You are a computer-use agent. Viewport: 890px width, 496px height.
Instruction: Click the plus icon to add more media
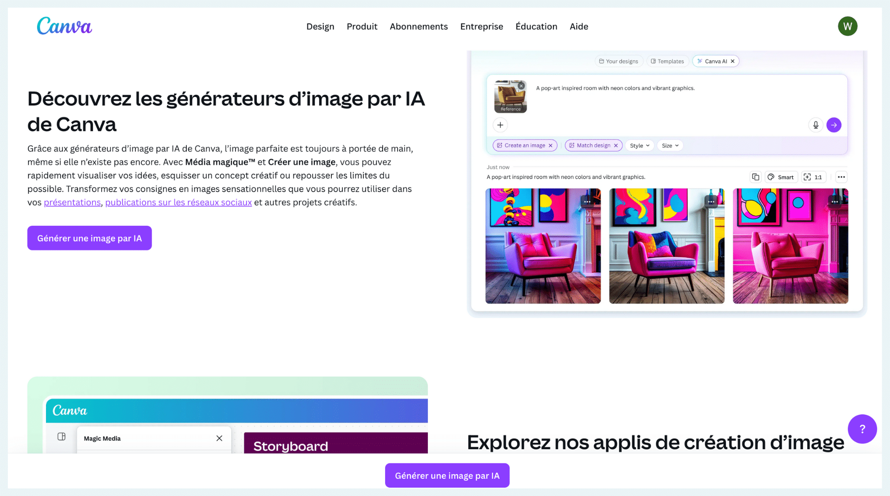[500, 125]
